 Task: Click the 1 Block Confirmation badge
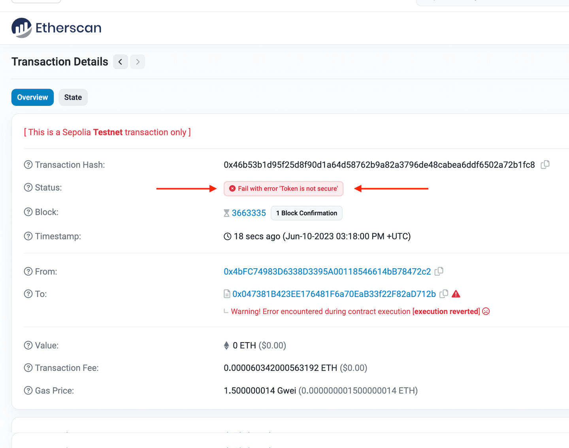(306, 213)
